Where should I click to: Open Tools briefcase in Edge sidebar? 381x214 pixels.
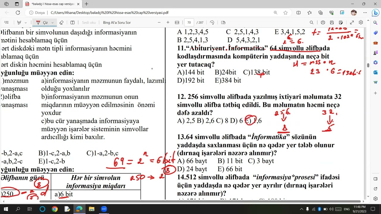tap(376, 43)
